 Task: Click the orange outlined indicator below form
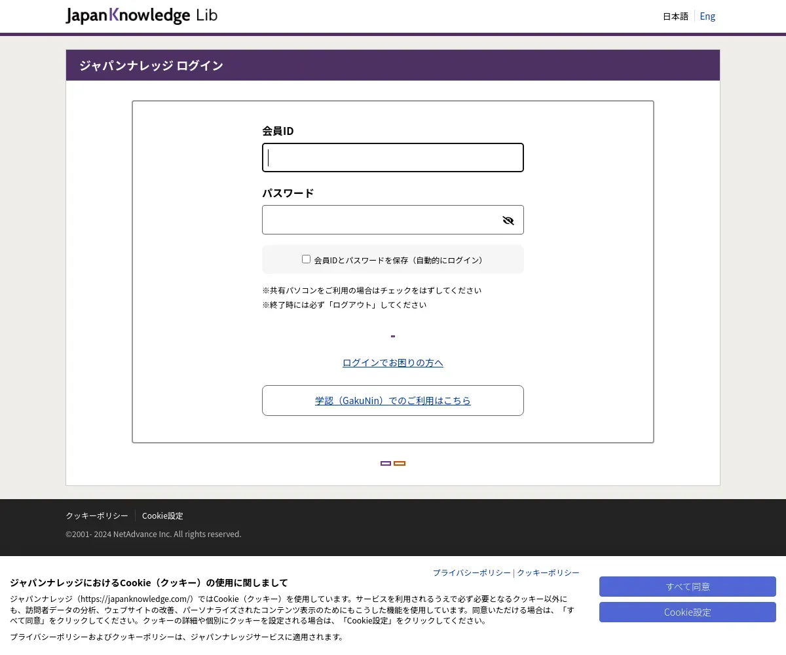[x=400, y=463]
